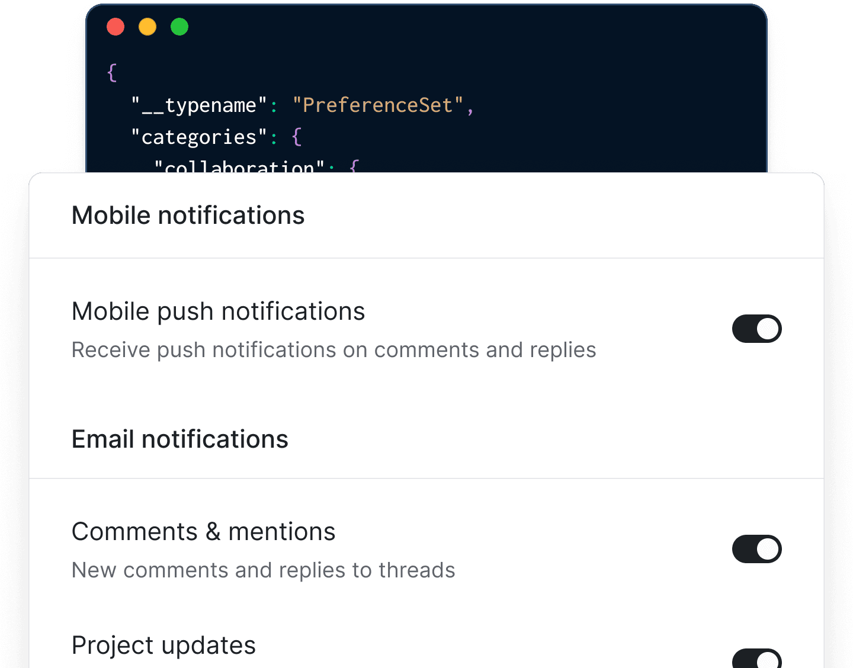Select the categories key in the code editor
The image size is (853, 668).
198,137
